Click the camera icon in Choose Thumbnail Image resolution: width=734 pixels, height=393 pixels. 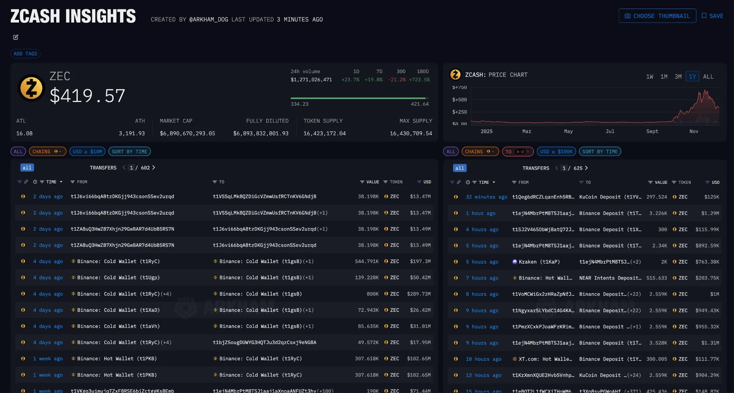pyautogui.click(x=628, y=16)
